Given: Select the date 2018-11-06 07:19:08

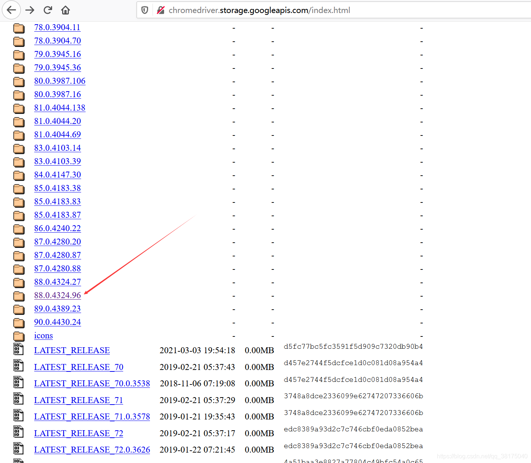Looking at the screenshot, I should pyautogui.click(x=198, y=384).
